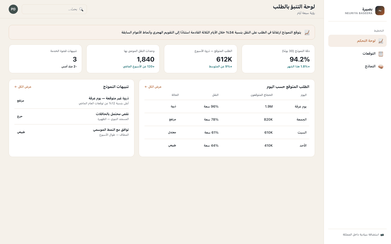Viewport: 391px width, 244px height.
Task: Click the ذروة status in يوم عرفة row
Action: click(174, 106)
